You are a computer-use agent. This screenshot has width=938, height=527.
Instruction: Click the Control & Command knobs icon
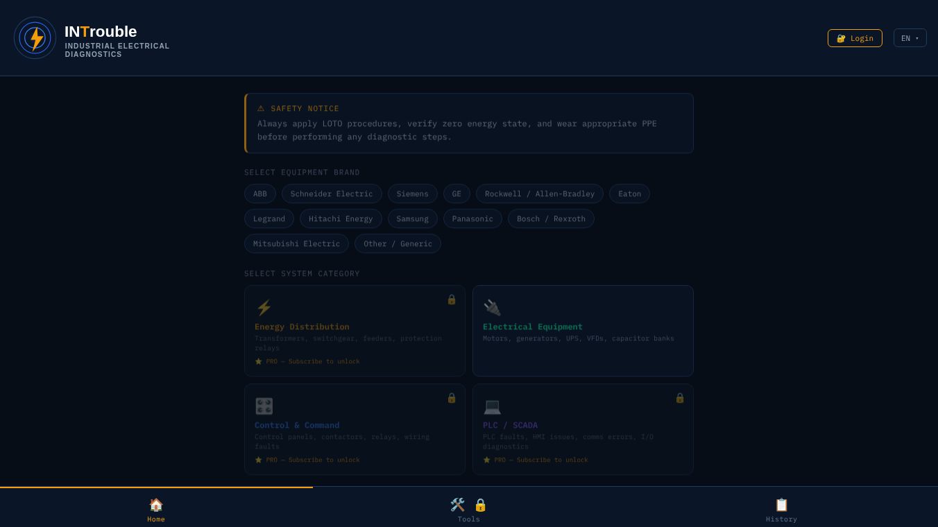[264, 406]
